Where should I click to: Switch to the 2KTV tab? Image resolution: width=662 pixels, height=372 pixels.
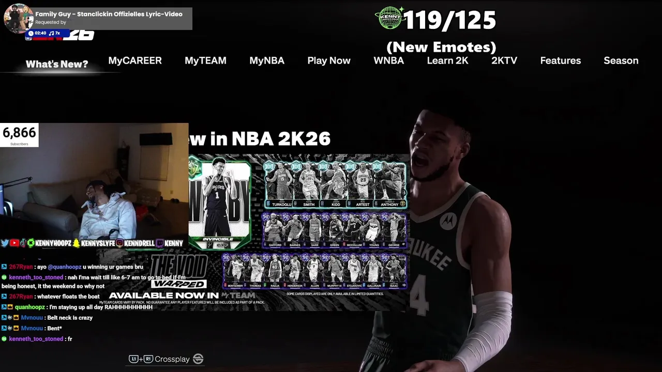pyautogui.click(x=504, y=60)
